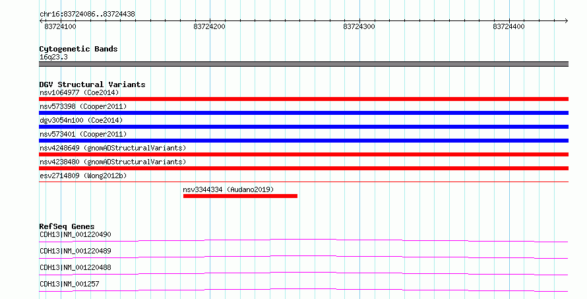The width and height of the screenshot is (587, 299).
Task: Click ruler tick label 83724100
Action: pos(60,26)
